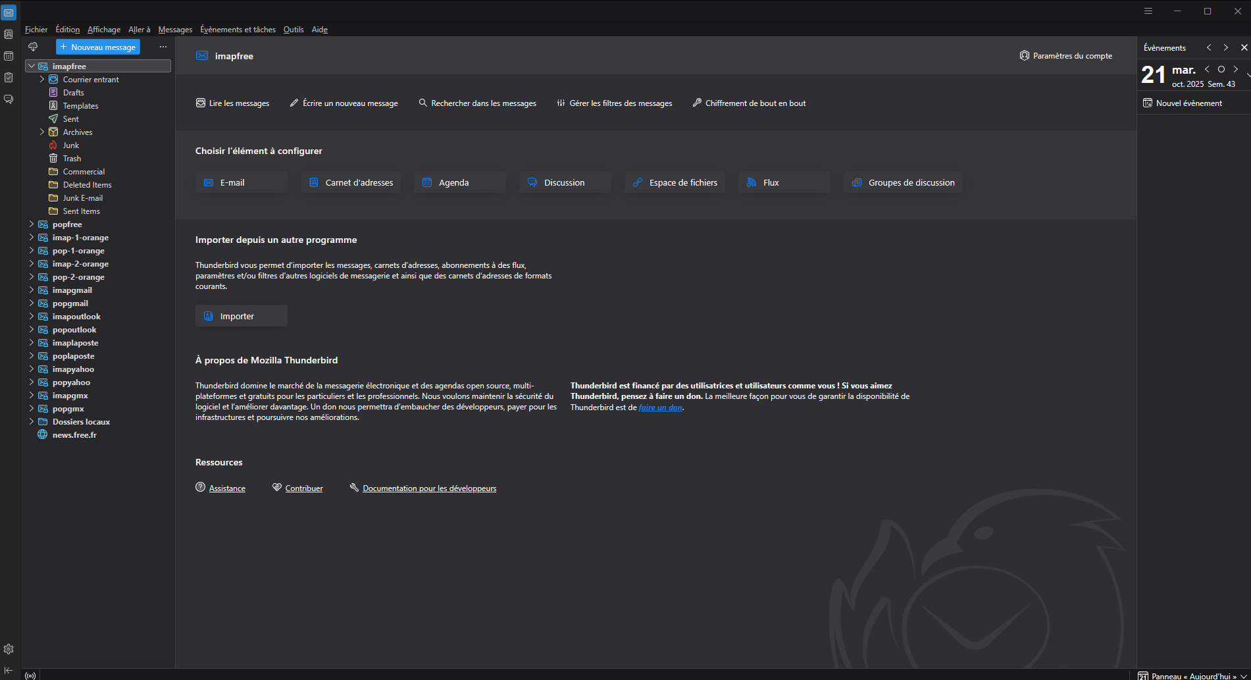Close the Évènements today pane
This screenshot has height=680, width=1251.
coord(1244,47)
